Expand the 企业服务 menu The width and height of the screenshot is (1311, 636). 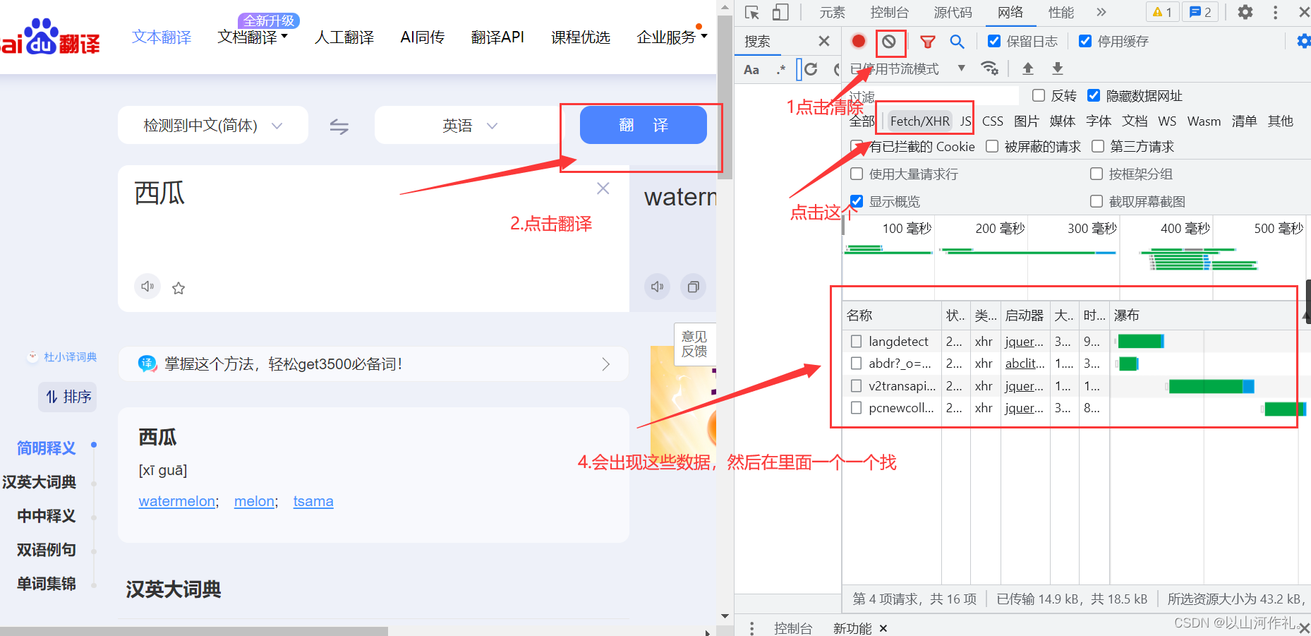coord(672,37)
